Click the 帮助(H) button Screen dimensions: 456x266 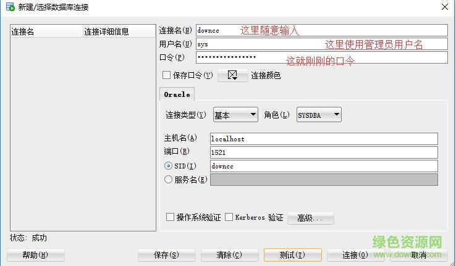coord(35,255)
